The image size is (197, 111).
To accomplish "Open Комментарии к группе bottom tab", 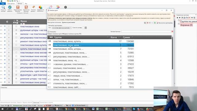I will 46,102.
